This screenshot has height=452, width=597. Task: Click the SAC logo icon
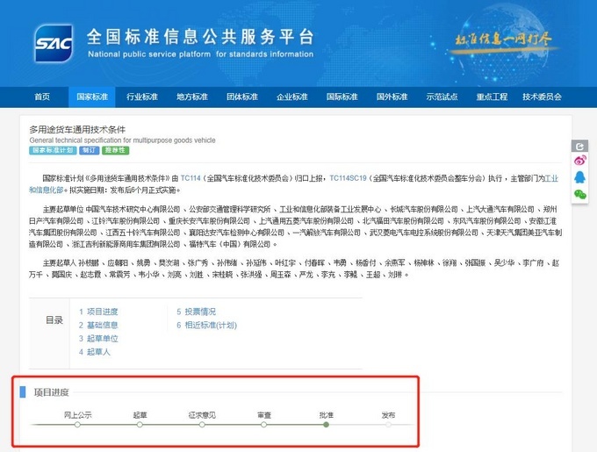(54, 43)
